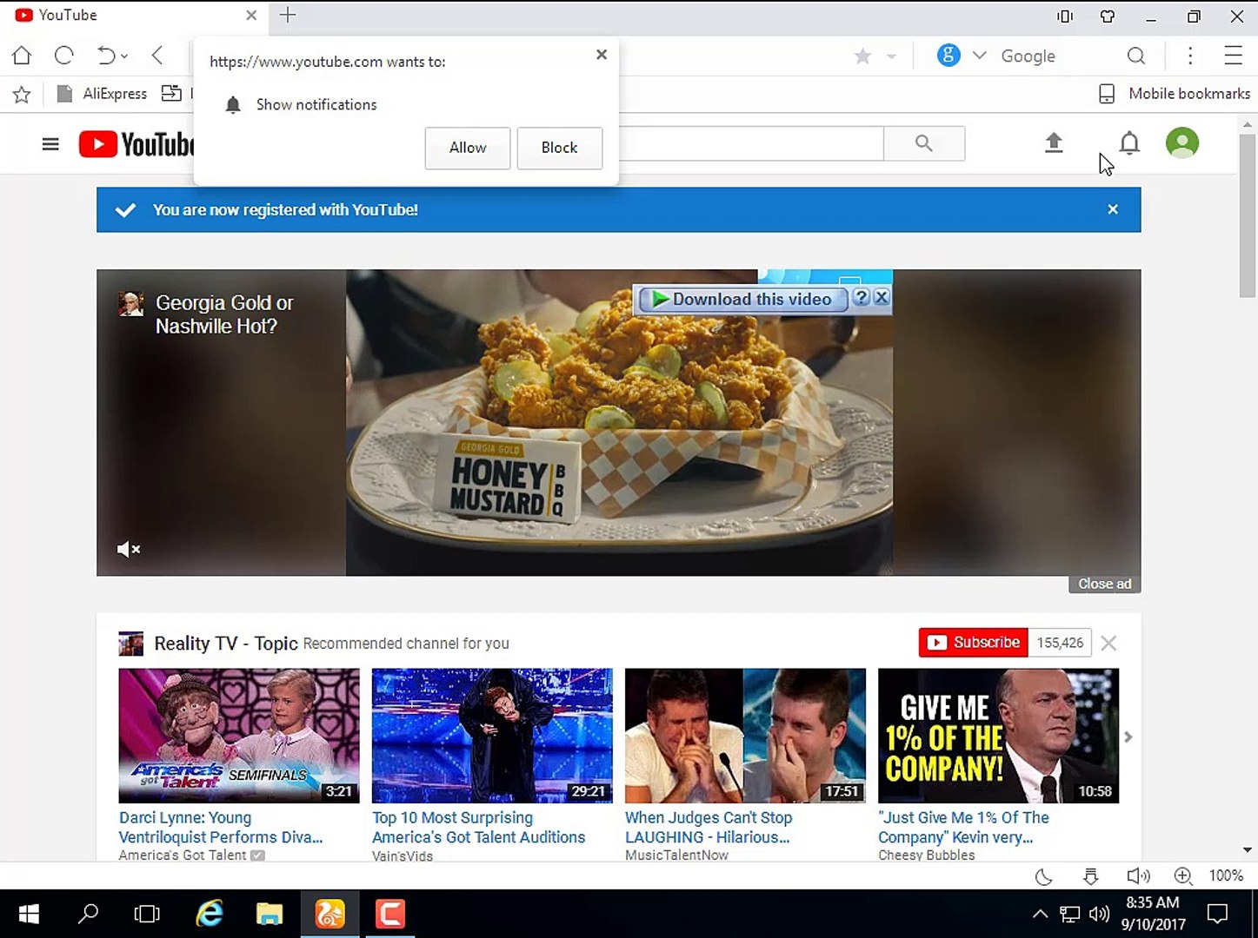Show next videos with right chevron
Viewport: 1258px width, 938px height.
[1128, 737]
